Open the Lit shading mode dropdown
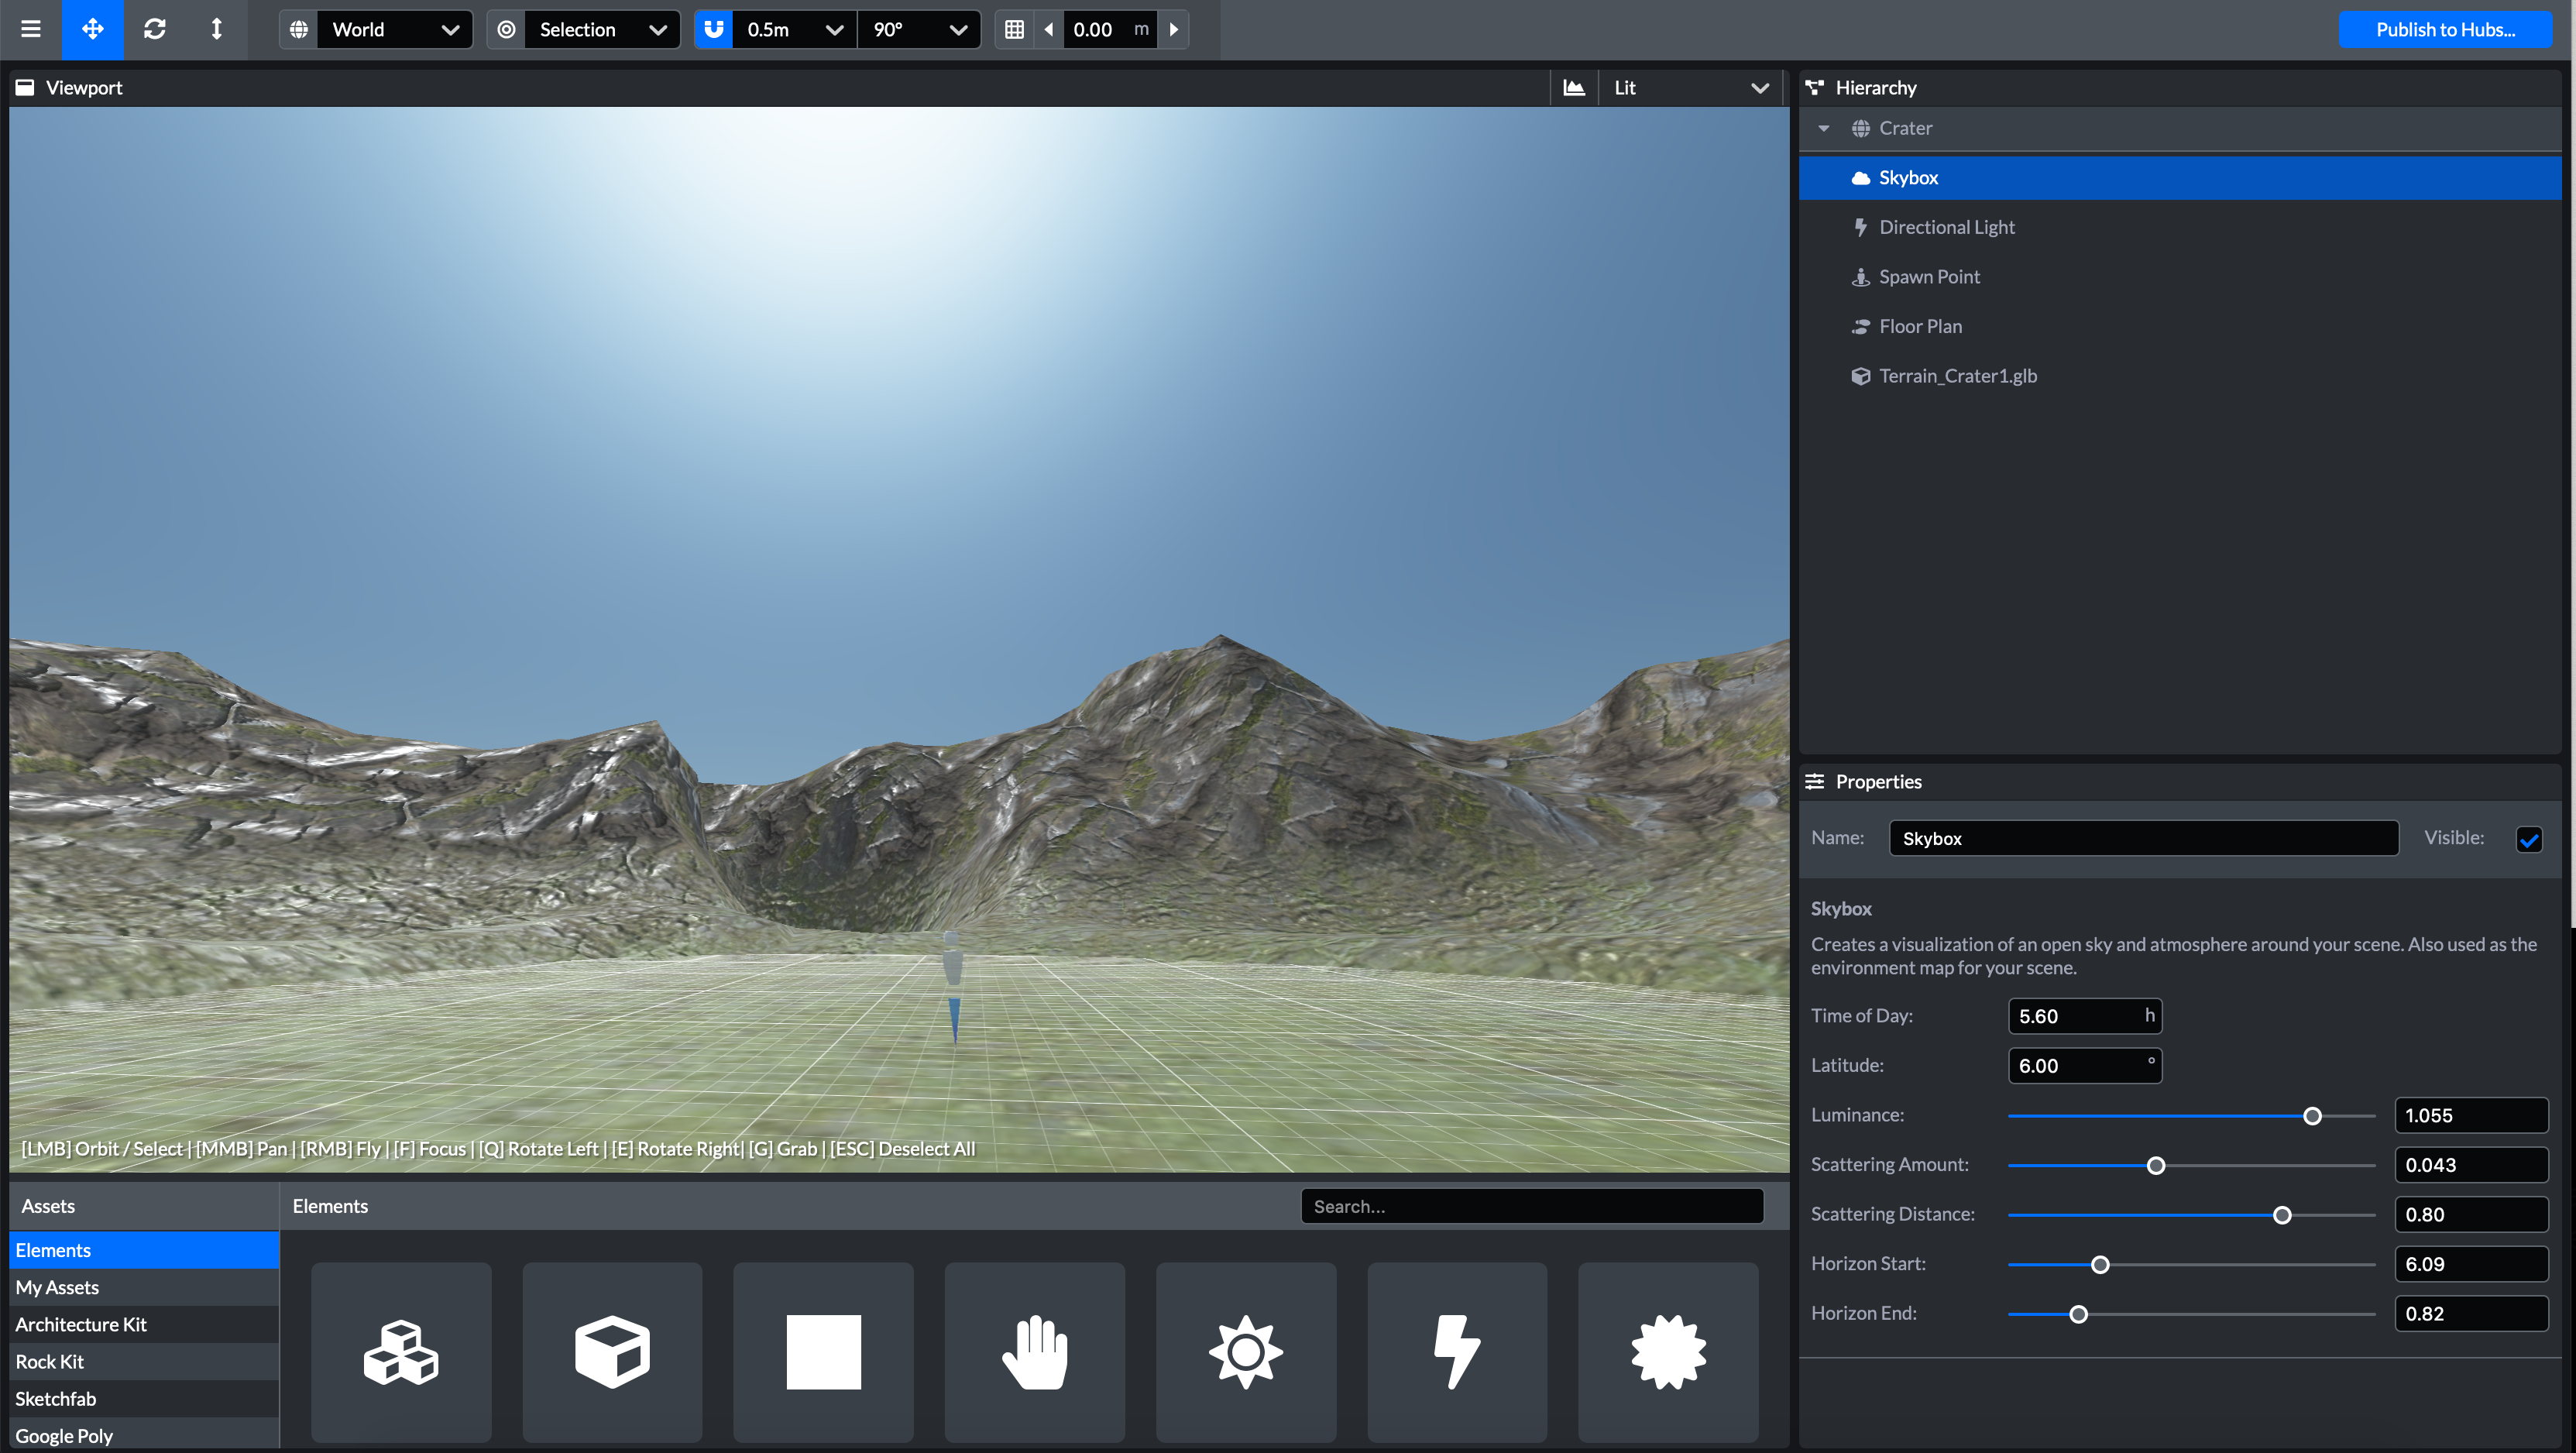2576x1453 pixels. pos(1689,87)
